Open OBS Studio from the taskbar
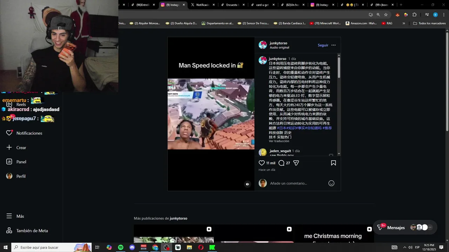Viewport: 449px width, 252px height. click(x=167, y=247)
